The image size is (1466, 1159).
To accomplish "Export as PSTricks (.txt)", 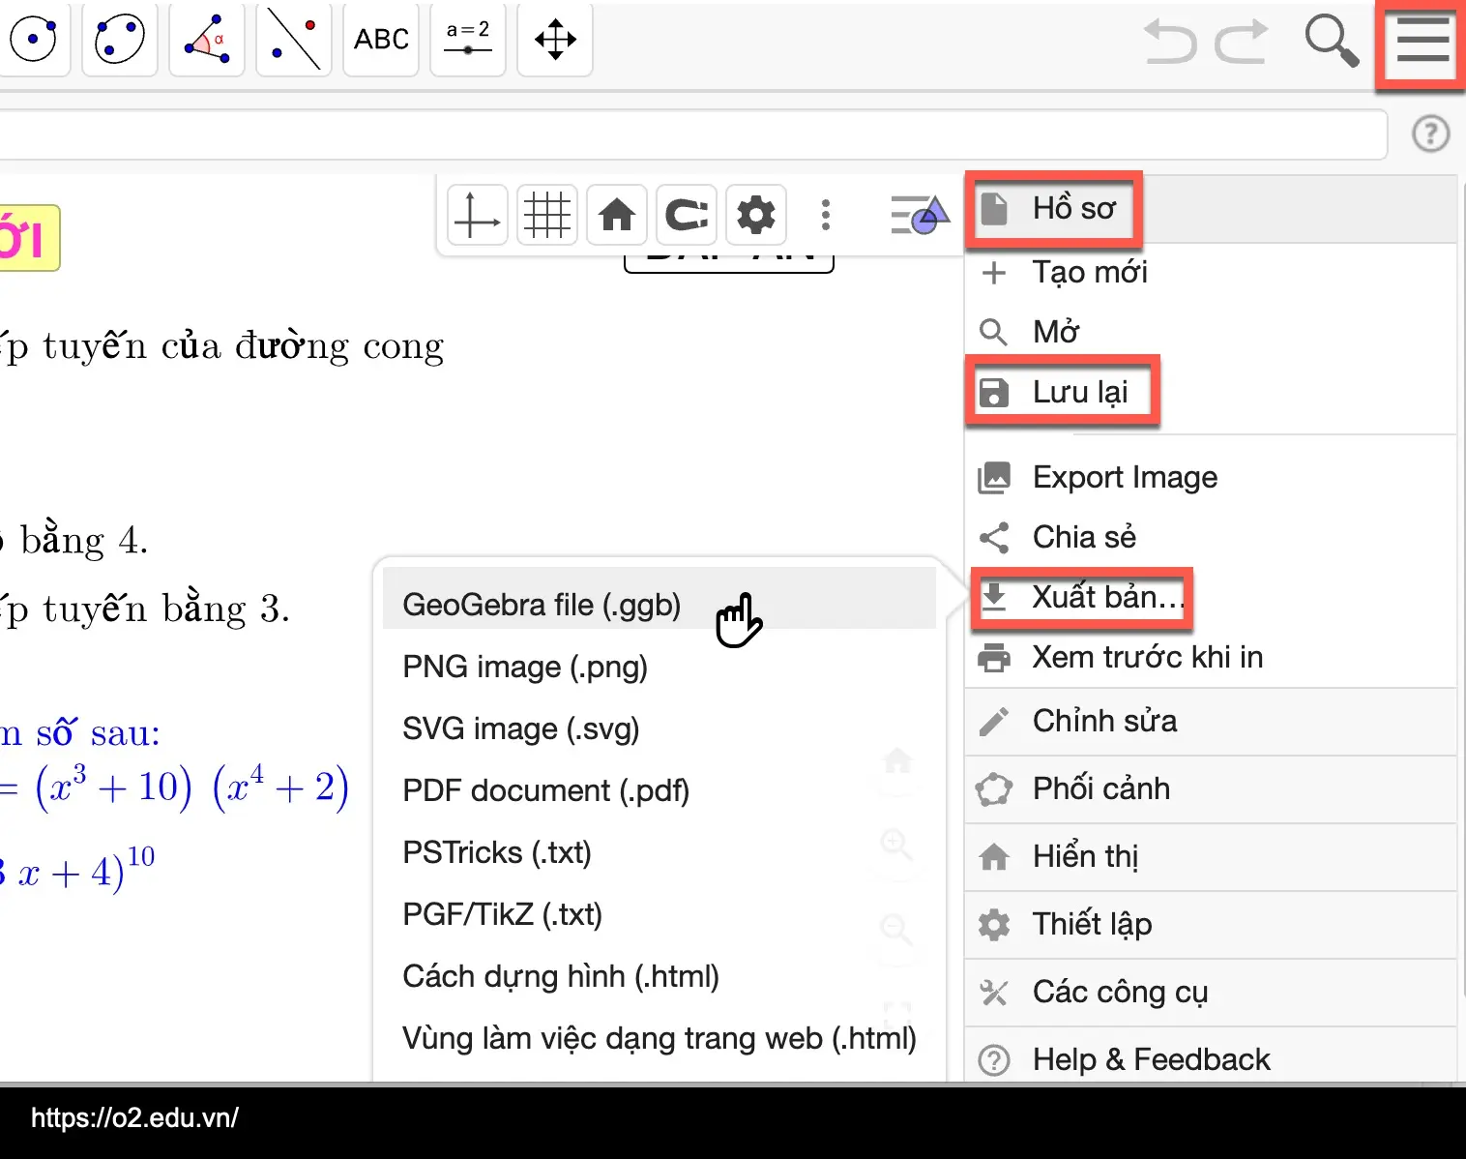I will pos(660,853).
